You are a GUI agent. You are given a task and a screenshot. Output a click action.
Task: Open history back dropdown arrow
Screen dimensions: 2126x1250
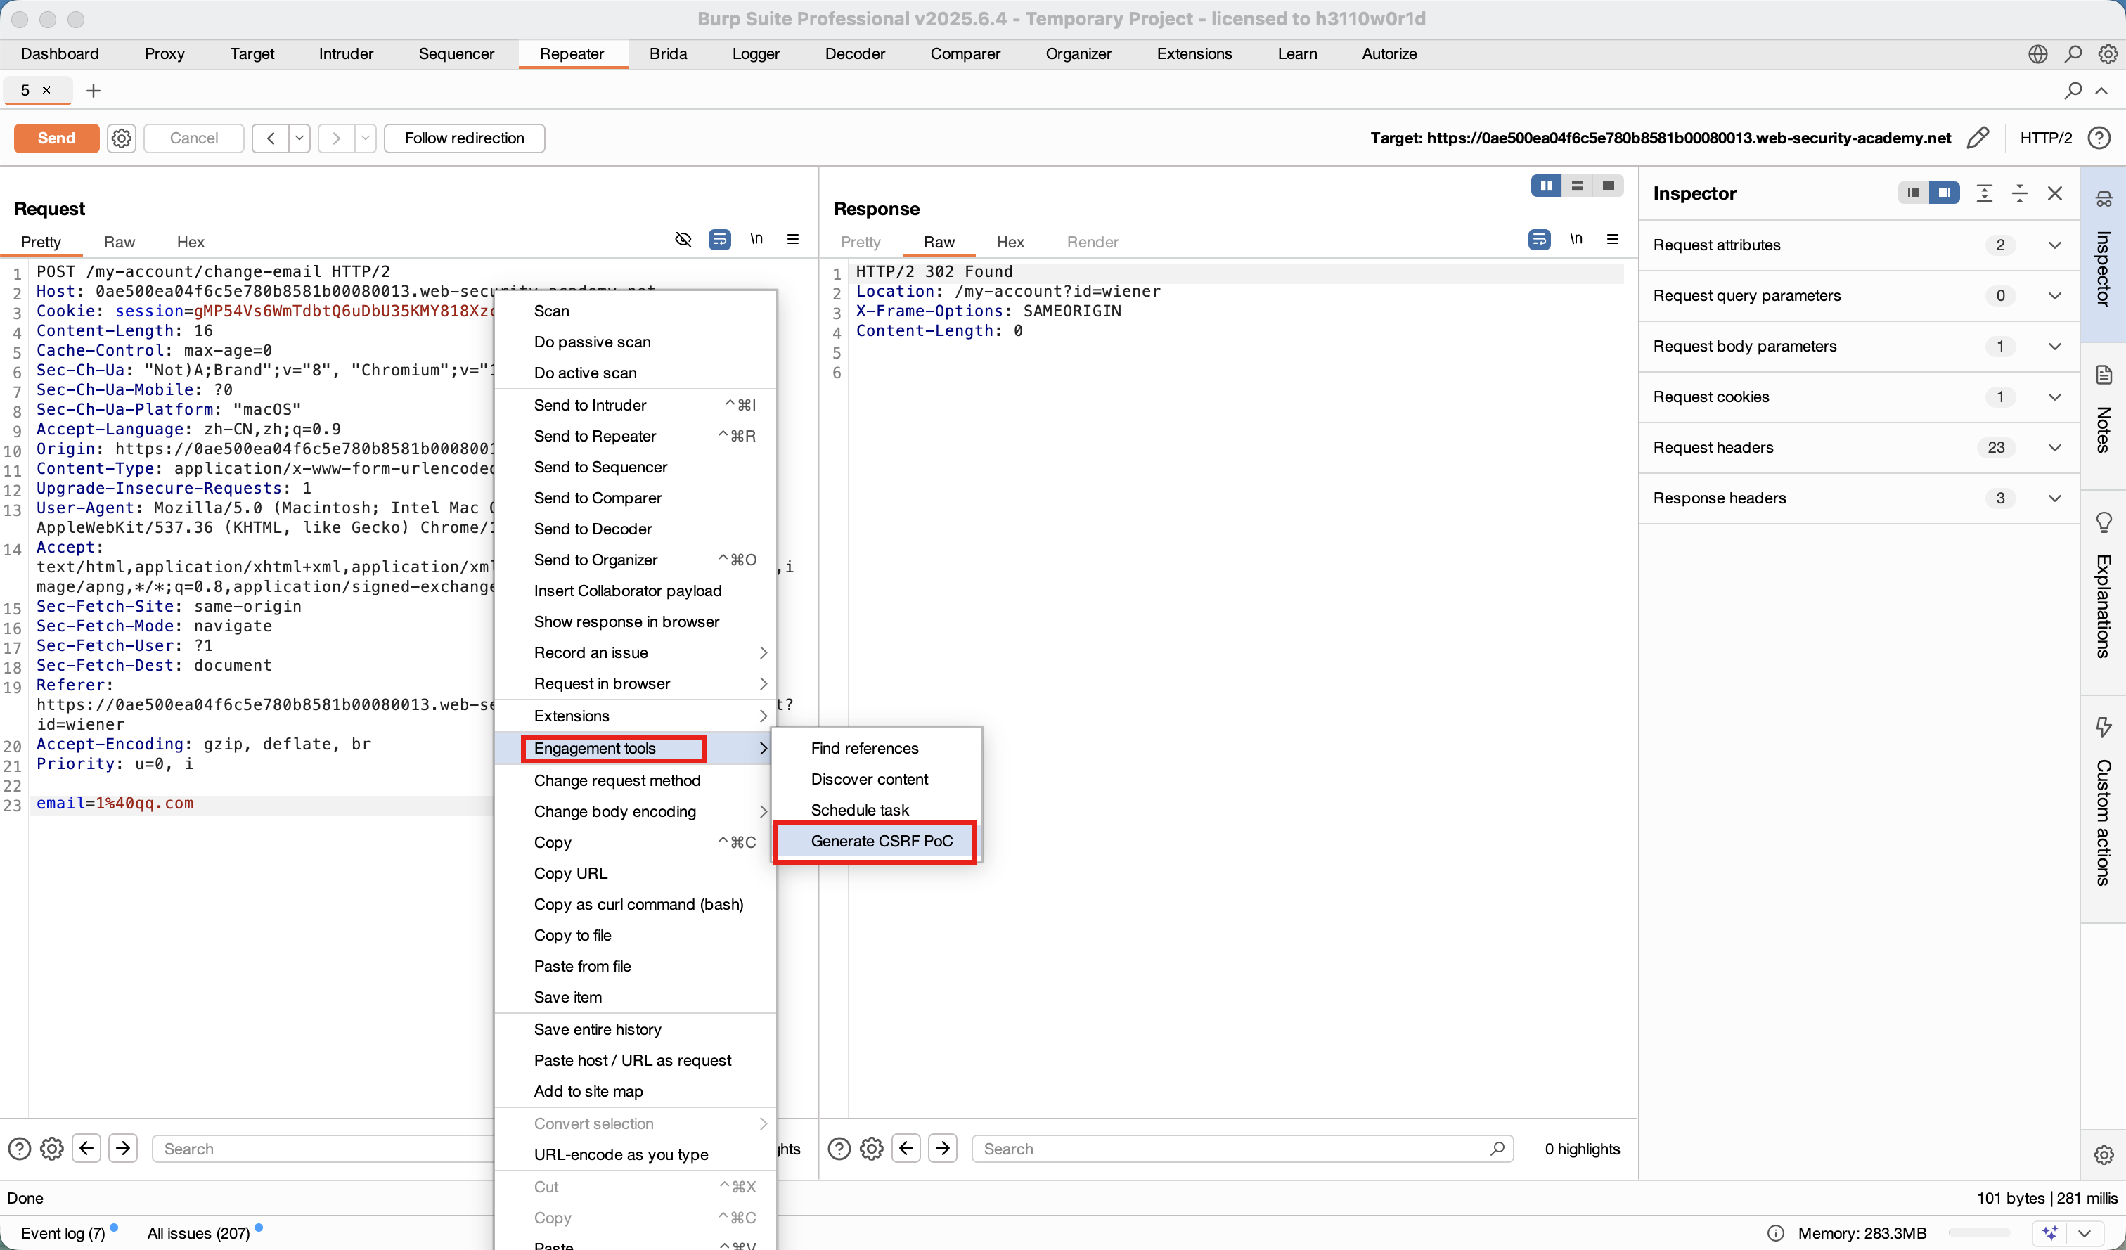pos(299,138)
